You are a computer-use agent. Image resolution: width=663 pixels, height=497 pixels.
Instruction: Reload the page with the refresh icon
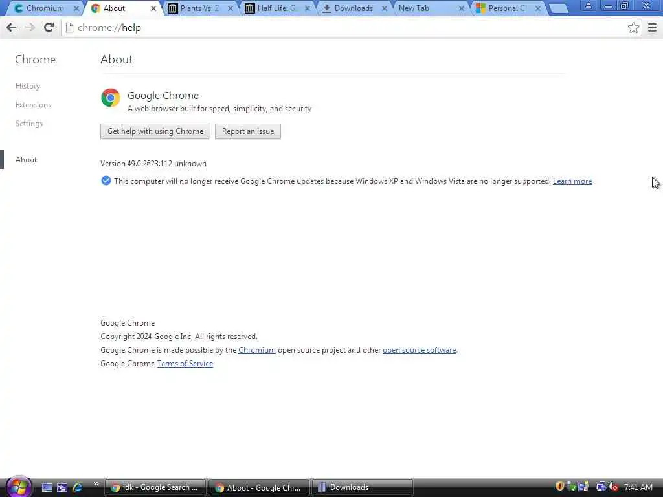49,28
